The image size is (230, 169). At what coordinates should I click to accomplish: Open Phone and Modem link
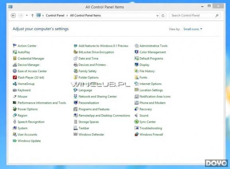[x=152, y=103]
